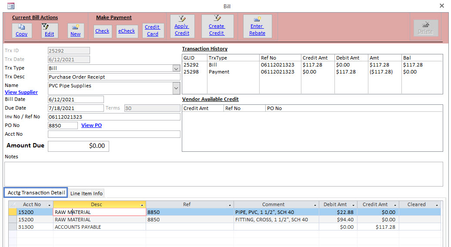The width and height of the screenshot is (451, 247).
Task: Click account number 31300 cell
Action: pos(35,227)
